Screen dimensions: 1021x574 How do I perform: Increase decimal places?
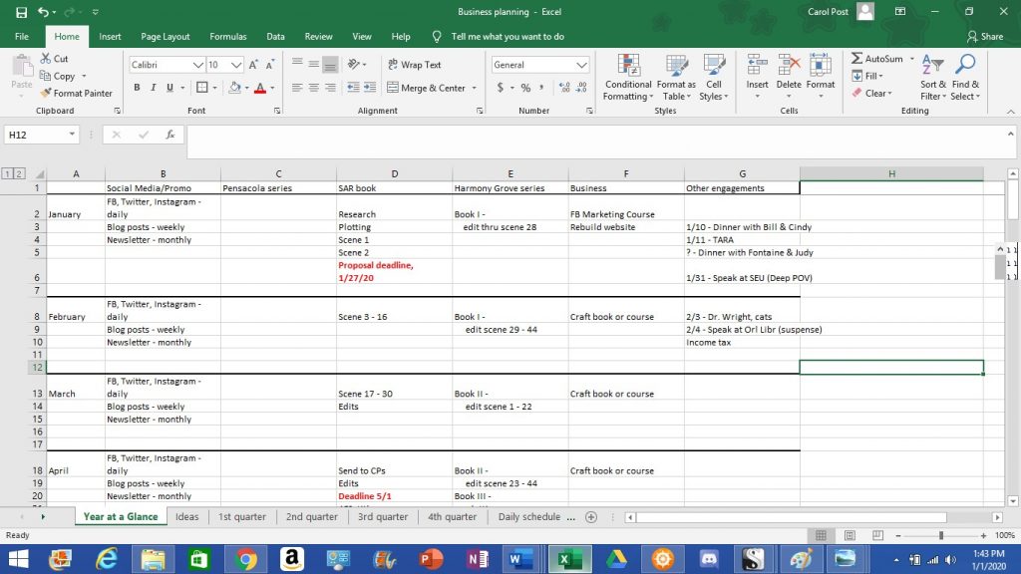(564, 88)
